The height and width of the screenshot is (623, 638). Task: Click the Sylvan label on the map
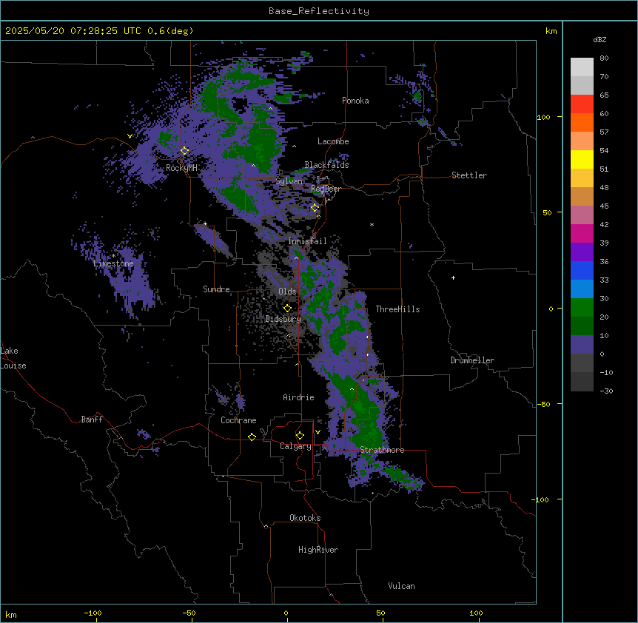pyautogui.click(x=289, y=181)
